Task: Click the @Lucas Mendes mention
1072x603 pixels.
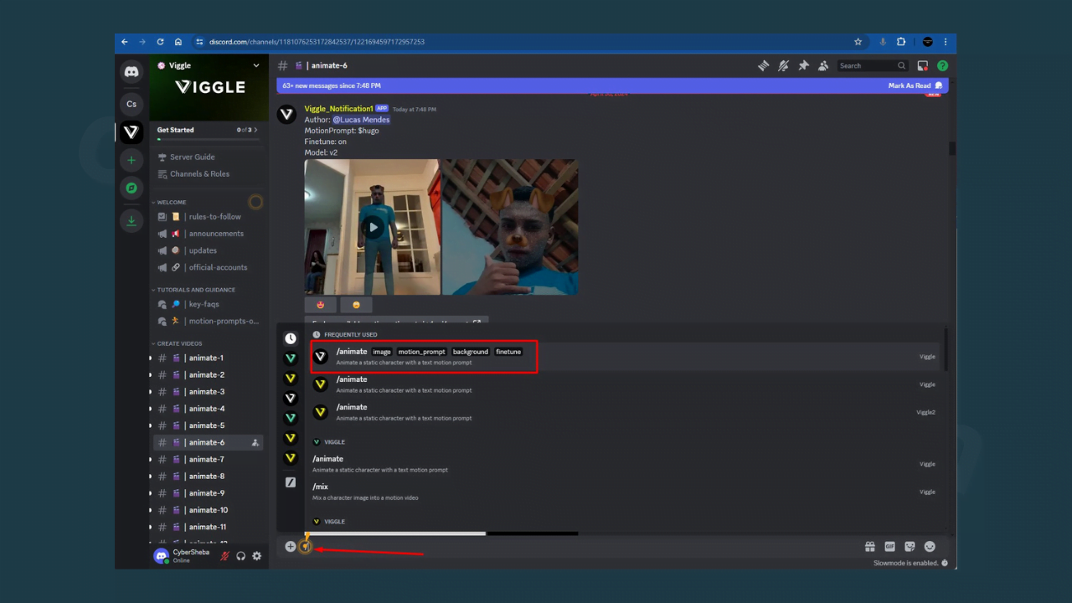Action: (x=361, y=120)
